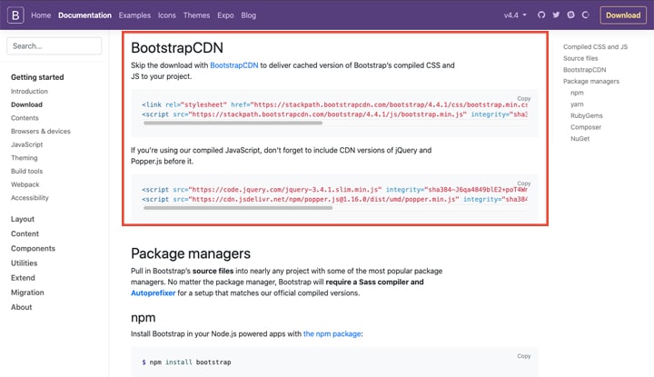Click the Package managers heading

point(191,253)
